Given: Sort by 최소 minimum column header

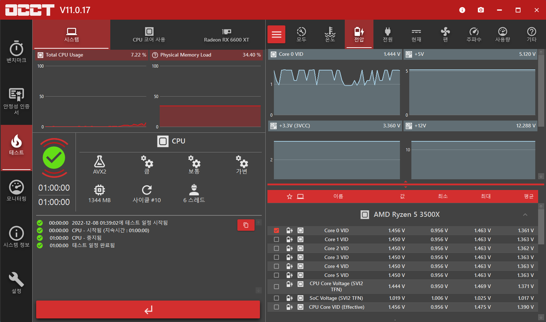Looking at the screenshot, I should (443, 196).
